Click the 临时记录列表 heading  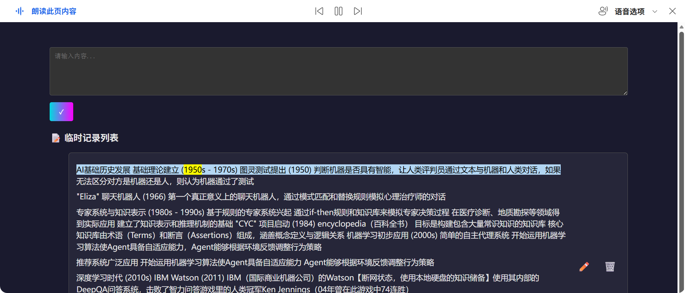pyautogui.click(x=91, y=138)
